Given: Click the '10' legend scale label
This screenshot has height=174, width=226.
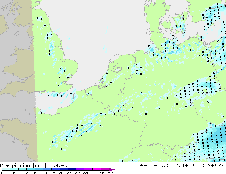Looking at the screenshot, I should [45, 173].
